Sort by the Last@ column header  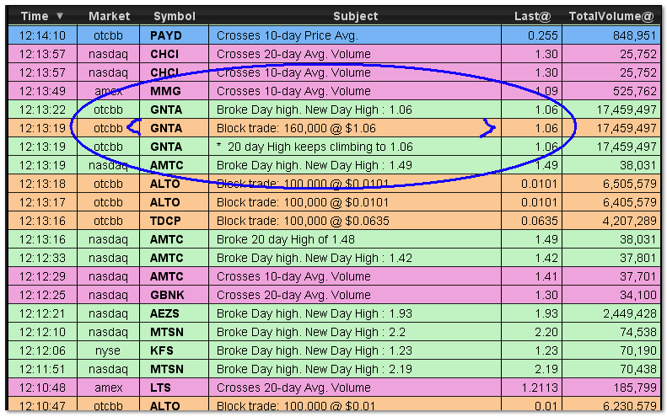(530, 16)
